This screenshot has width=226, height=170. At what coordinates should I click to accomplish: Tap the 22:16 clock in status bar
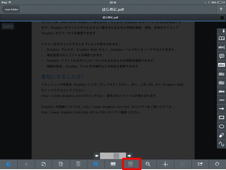tap(113, 2)
